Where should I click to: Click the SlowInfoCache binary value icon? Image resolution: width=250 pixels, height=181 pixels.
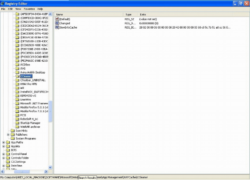click(x=57, y=27)
